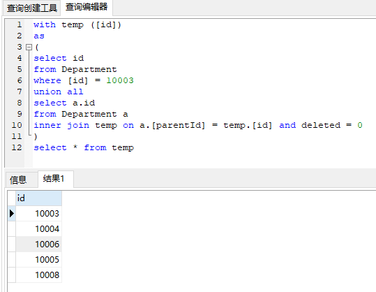
Task: Click 'inner join' on line 10
Action: tap(61, 125)
